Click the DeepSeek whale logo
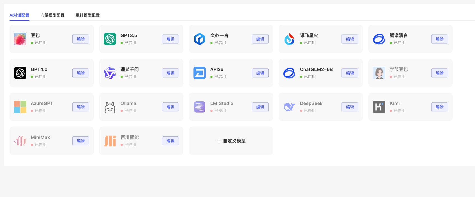Image resolution: width=475 pixels, height=197 pixels. pos(289,107)
